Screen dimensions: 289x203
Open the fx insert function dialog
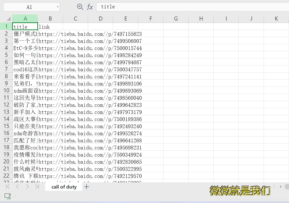[x=90, y=7]
